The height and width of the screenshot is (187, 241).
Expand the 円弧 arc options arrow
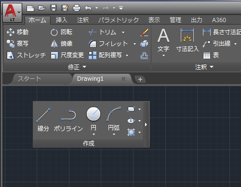(114, 134)
